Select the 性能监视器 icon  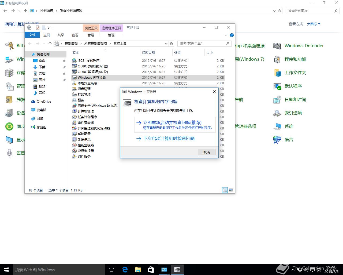74,145
